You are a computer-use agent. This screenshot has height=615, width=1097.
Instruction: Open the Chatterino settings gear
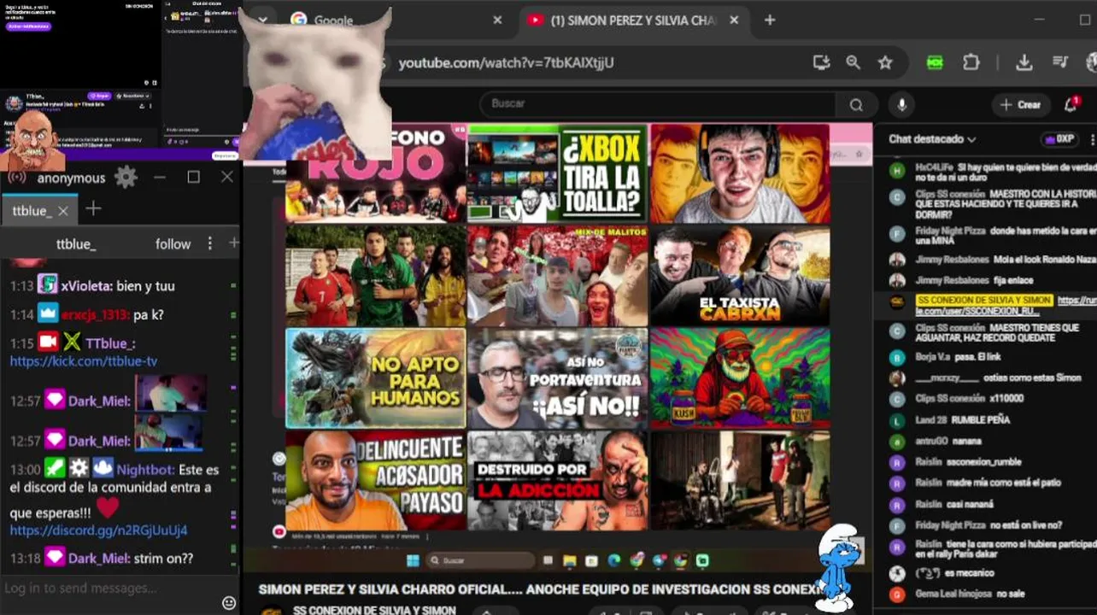coord(126,177)
